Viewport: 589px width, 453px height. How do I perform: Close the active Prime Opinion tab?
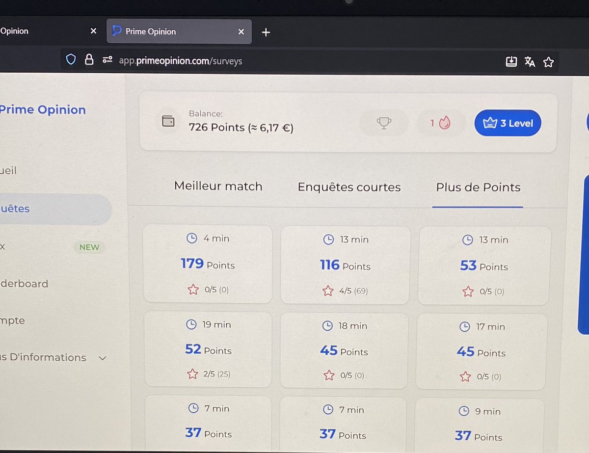[241, 31]
